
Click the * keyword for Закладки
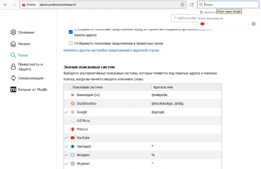(x=152, y=146)
